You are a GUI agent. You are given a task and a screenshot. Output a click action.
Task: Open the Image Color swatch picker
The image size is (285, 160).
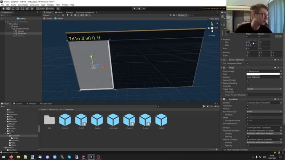pos(263,74)
